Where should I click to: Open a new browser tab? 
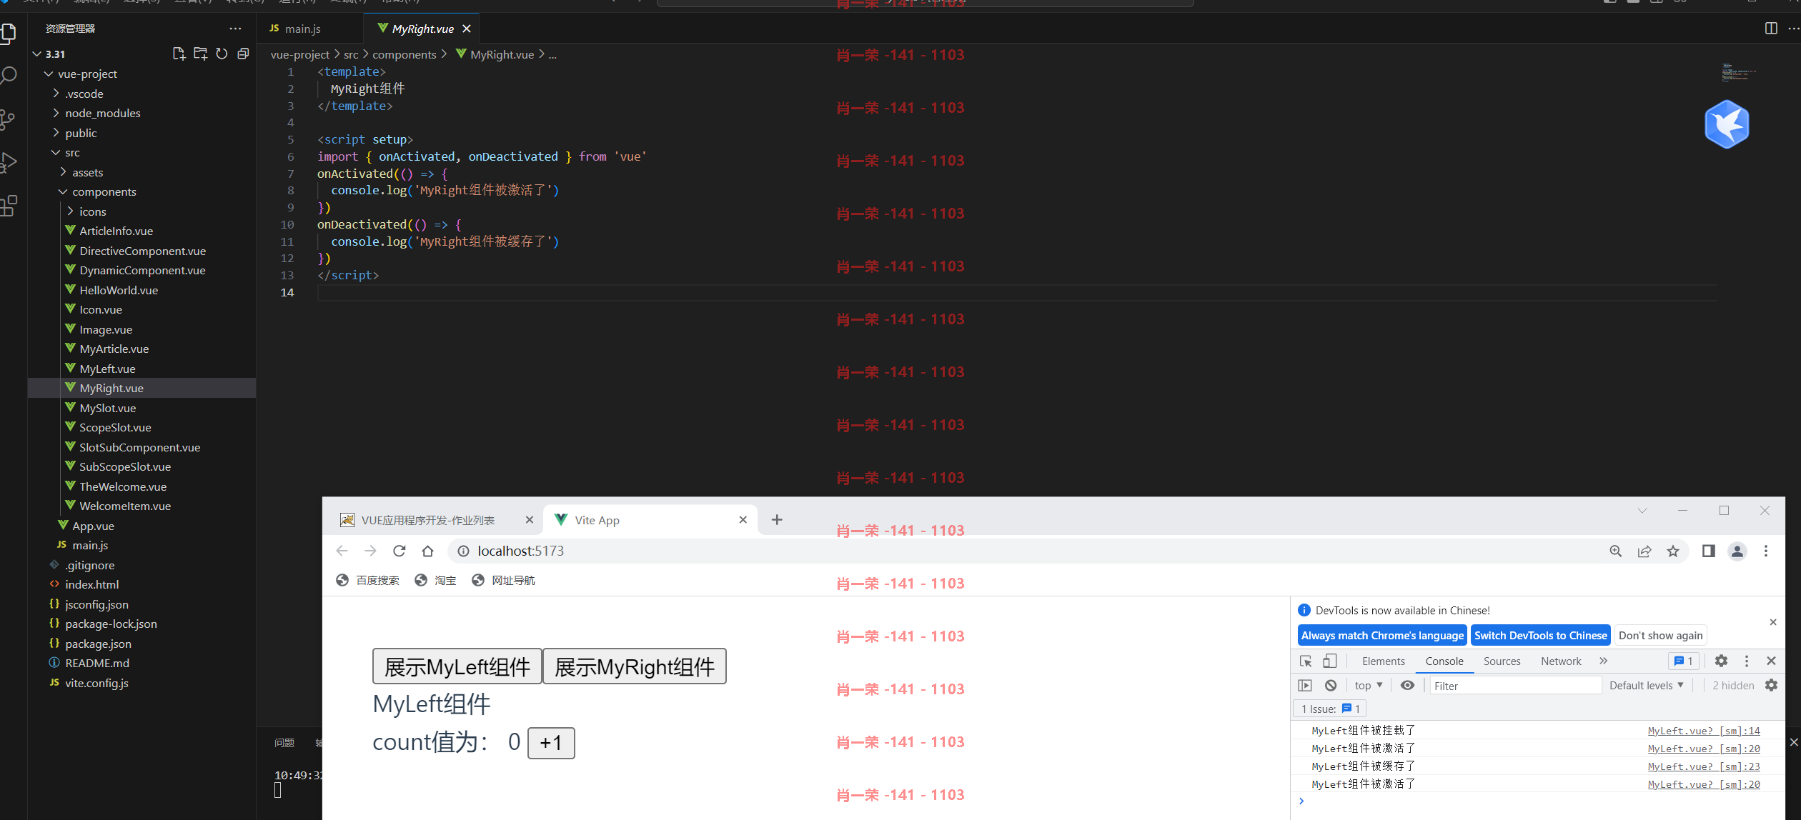[777, 520]
